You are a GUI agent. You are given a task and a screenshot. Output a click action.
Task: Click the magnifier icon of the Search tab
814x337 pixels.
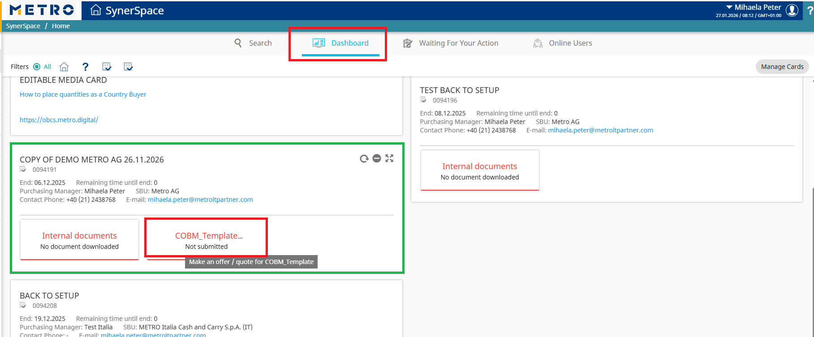point(238,43)
